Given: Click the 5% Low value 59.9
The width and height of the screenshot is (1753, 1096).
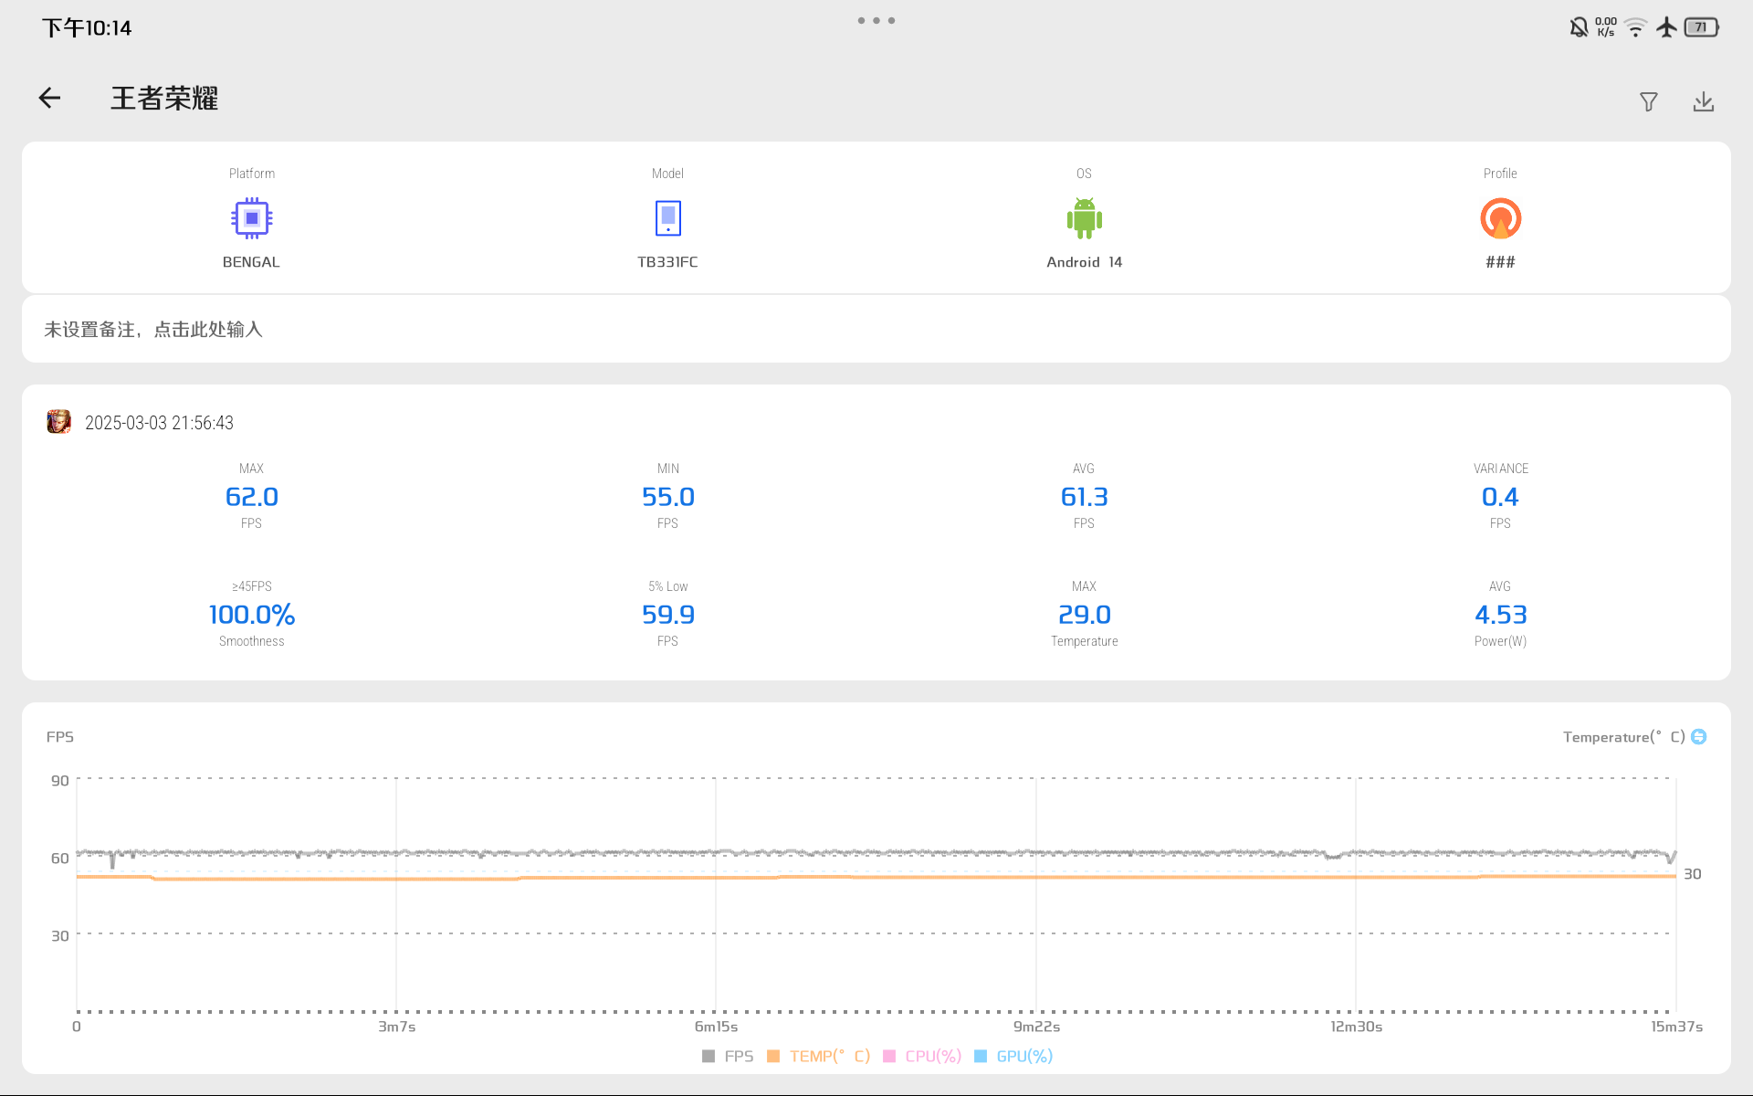Looking at the screenshot, I should tap(667, 615).
